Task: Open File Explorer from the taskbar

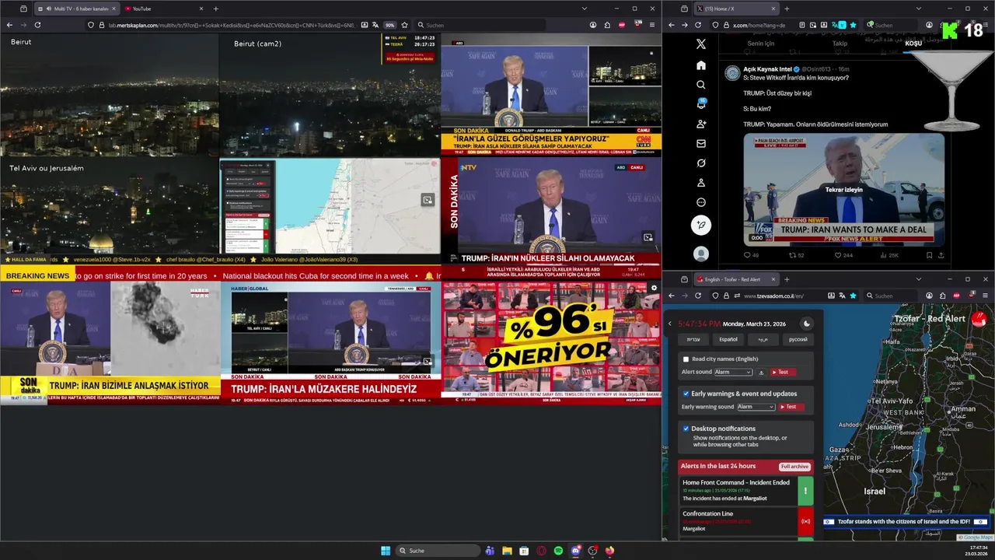Action: (507, 551)
